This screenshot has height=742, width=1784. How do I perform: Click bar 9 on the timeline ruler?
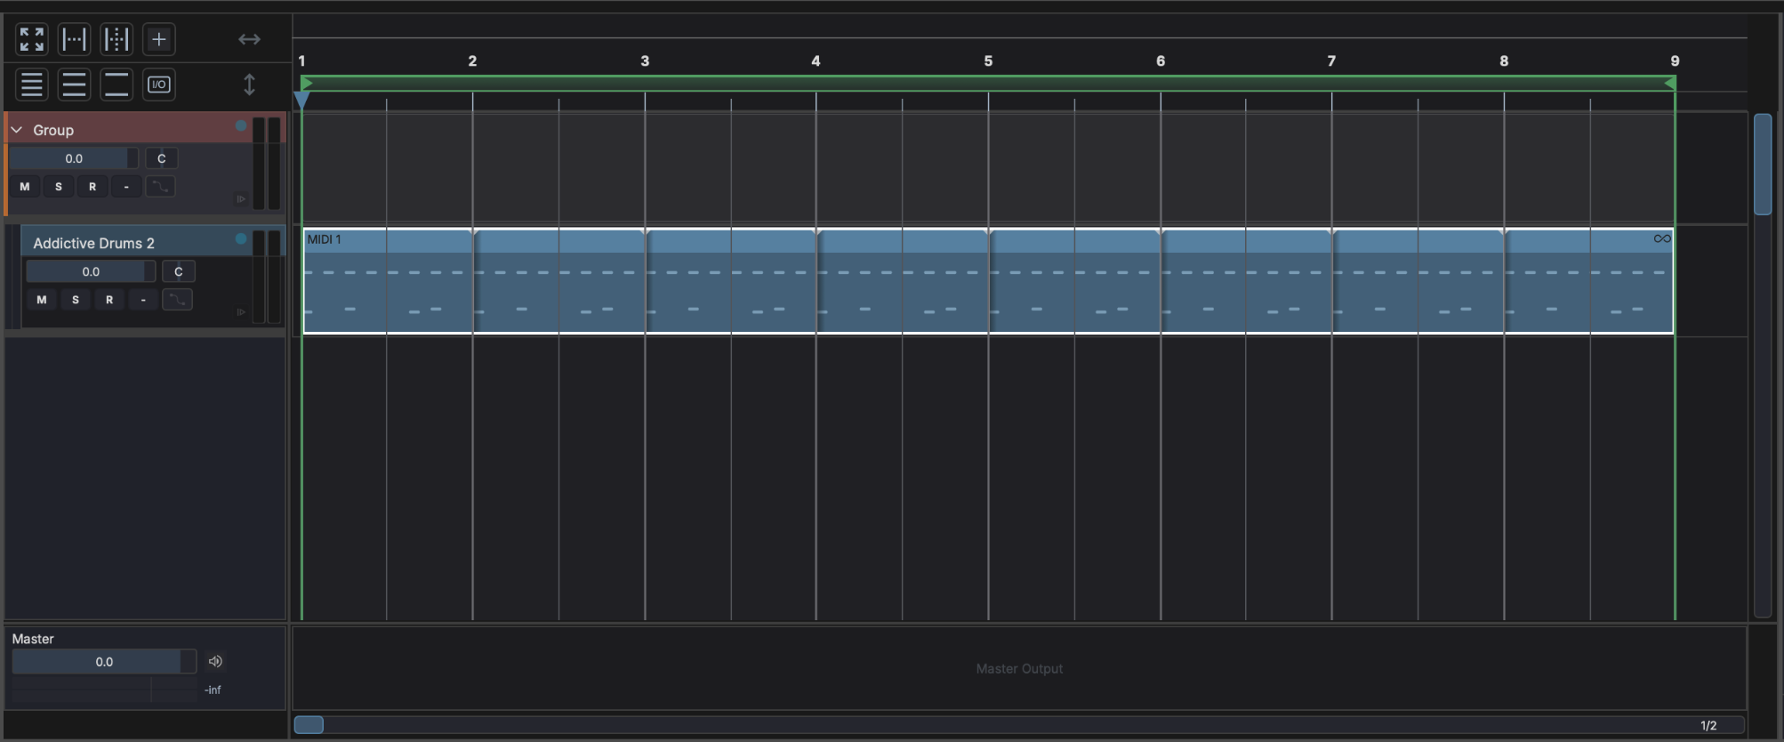[1675, 60]
